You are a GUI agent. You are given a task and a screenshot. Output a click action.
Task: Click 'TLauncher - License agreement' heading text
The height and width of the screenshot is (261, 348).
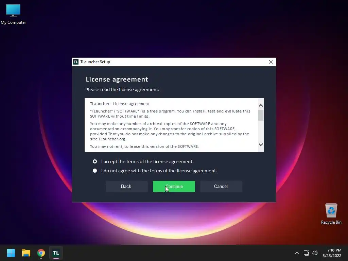tap(120, 104)
